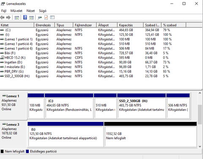The height and width of the screenshot is (159, 203).
Task: Click the disk connection toolbar icon
Action: pos(40,18)
